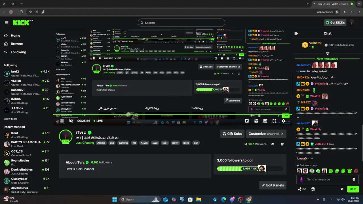Viewport: 363px width, 204px height.
Task: Reload the page in browser toolbar
Action: (345, 12)
